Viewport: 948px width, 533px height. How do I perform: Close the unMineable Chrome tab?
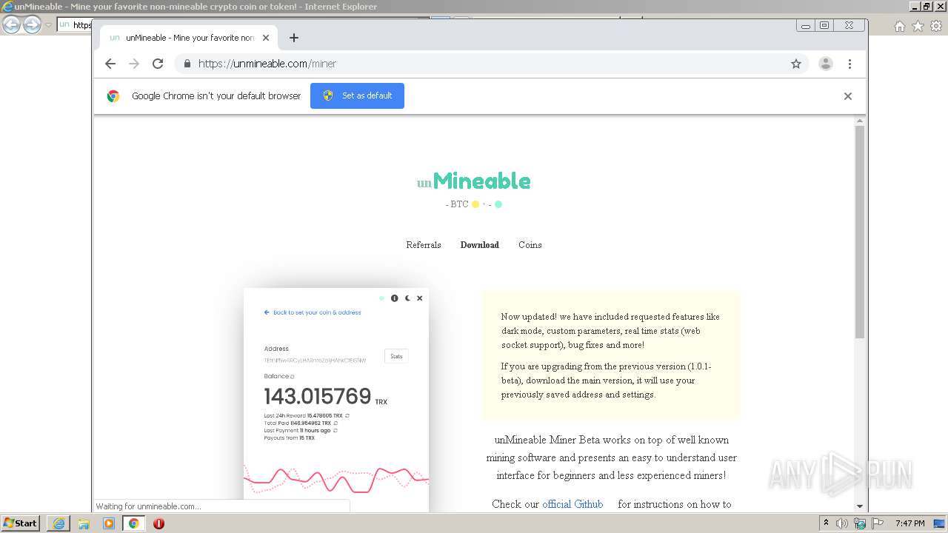(x=266, y=38)
